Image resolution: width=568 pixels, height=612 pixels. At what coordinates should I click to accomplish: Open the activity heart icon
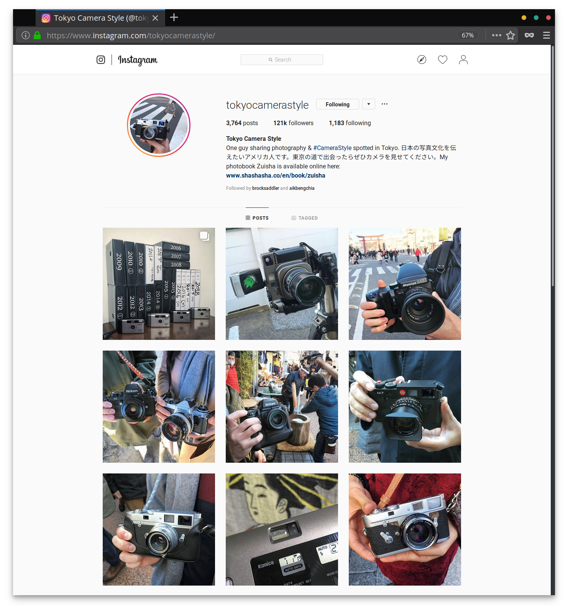click(443, 60)
